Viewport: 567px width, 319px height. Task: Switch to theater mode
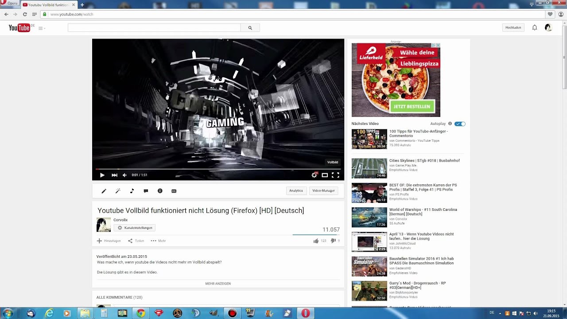pos(325,175)
